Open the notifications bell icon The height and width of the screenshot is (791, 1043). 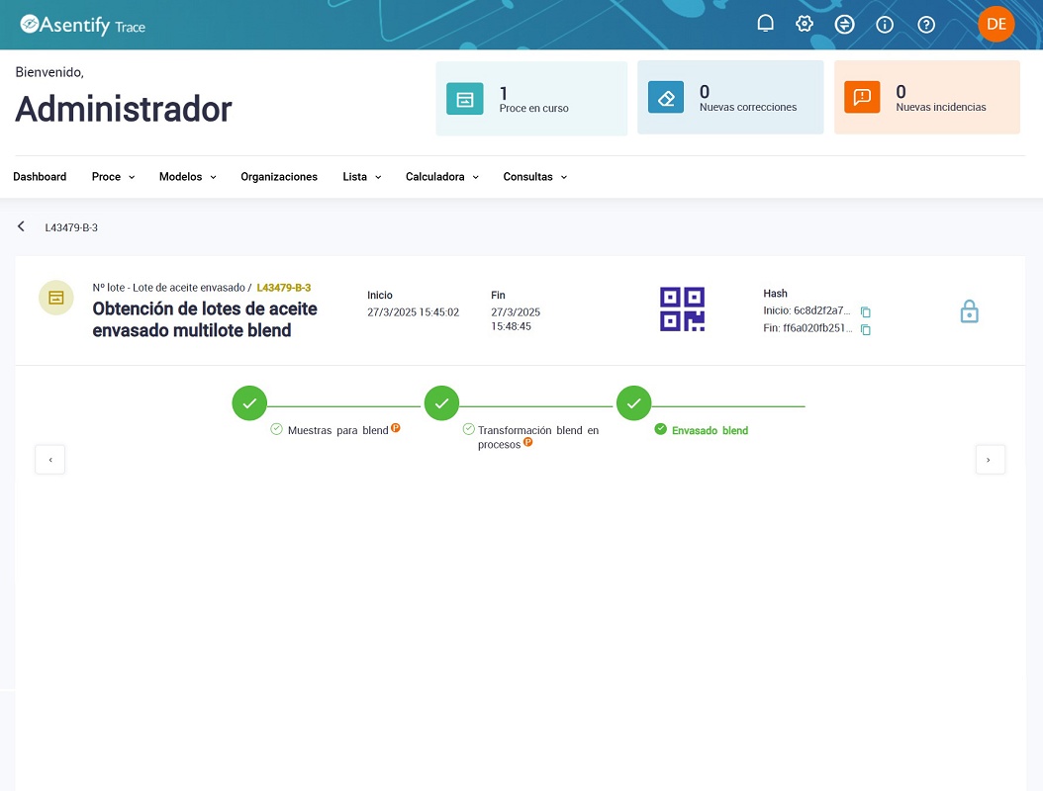coord(765,22)
